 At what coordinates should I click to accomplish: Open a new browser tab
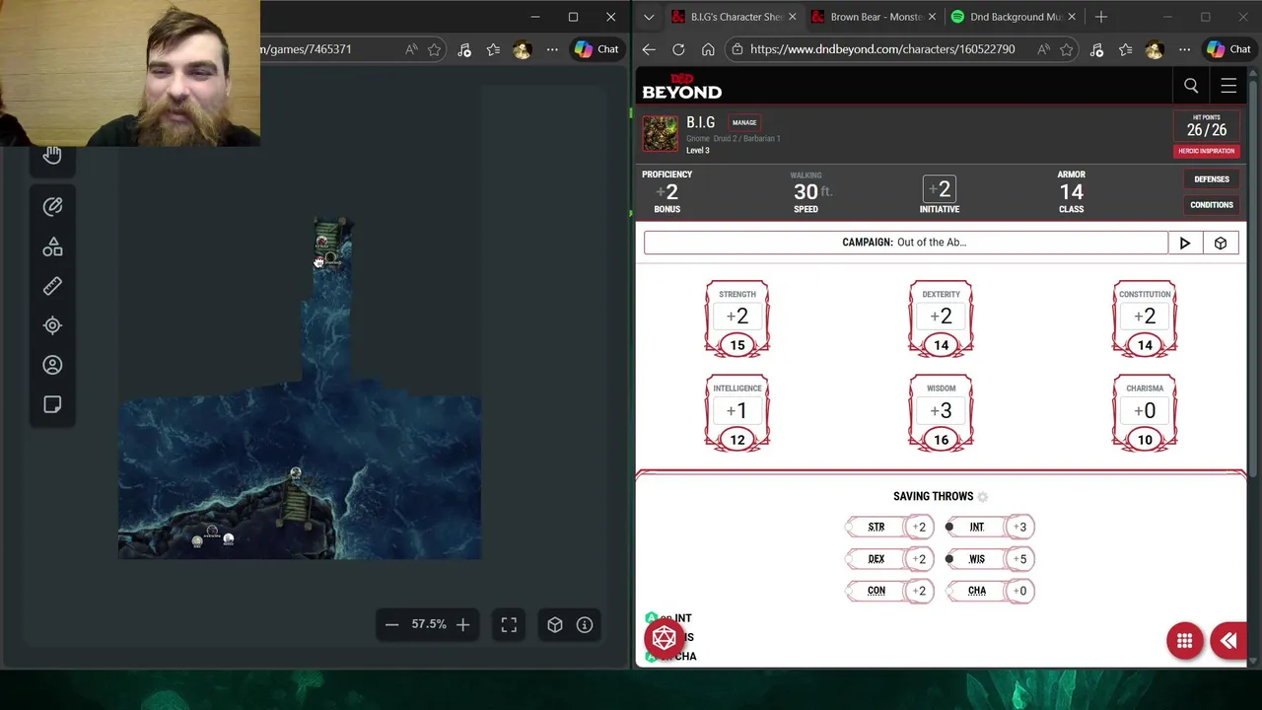click(x=1101, y=17)
